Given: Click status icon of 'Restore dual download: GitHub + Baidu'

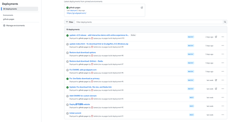Looking at the screenshot, I should 68,61.
